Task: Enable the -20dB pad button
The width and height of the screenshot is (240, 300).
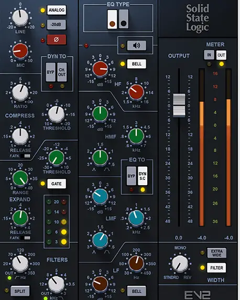Action: tap(57, 25)
